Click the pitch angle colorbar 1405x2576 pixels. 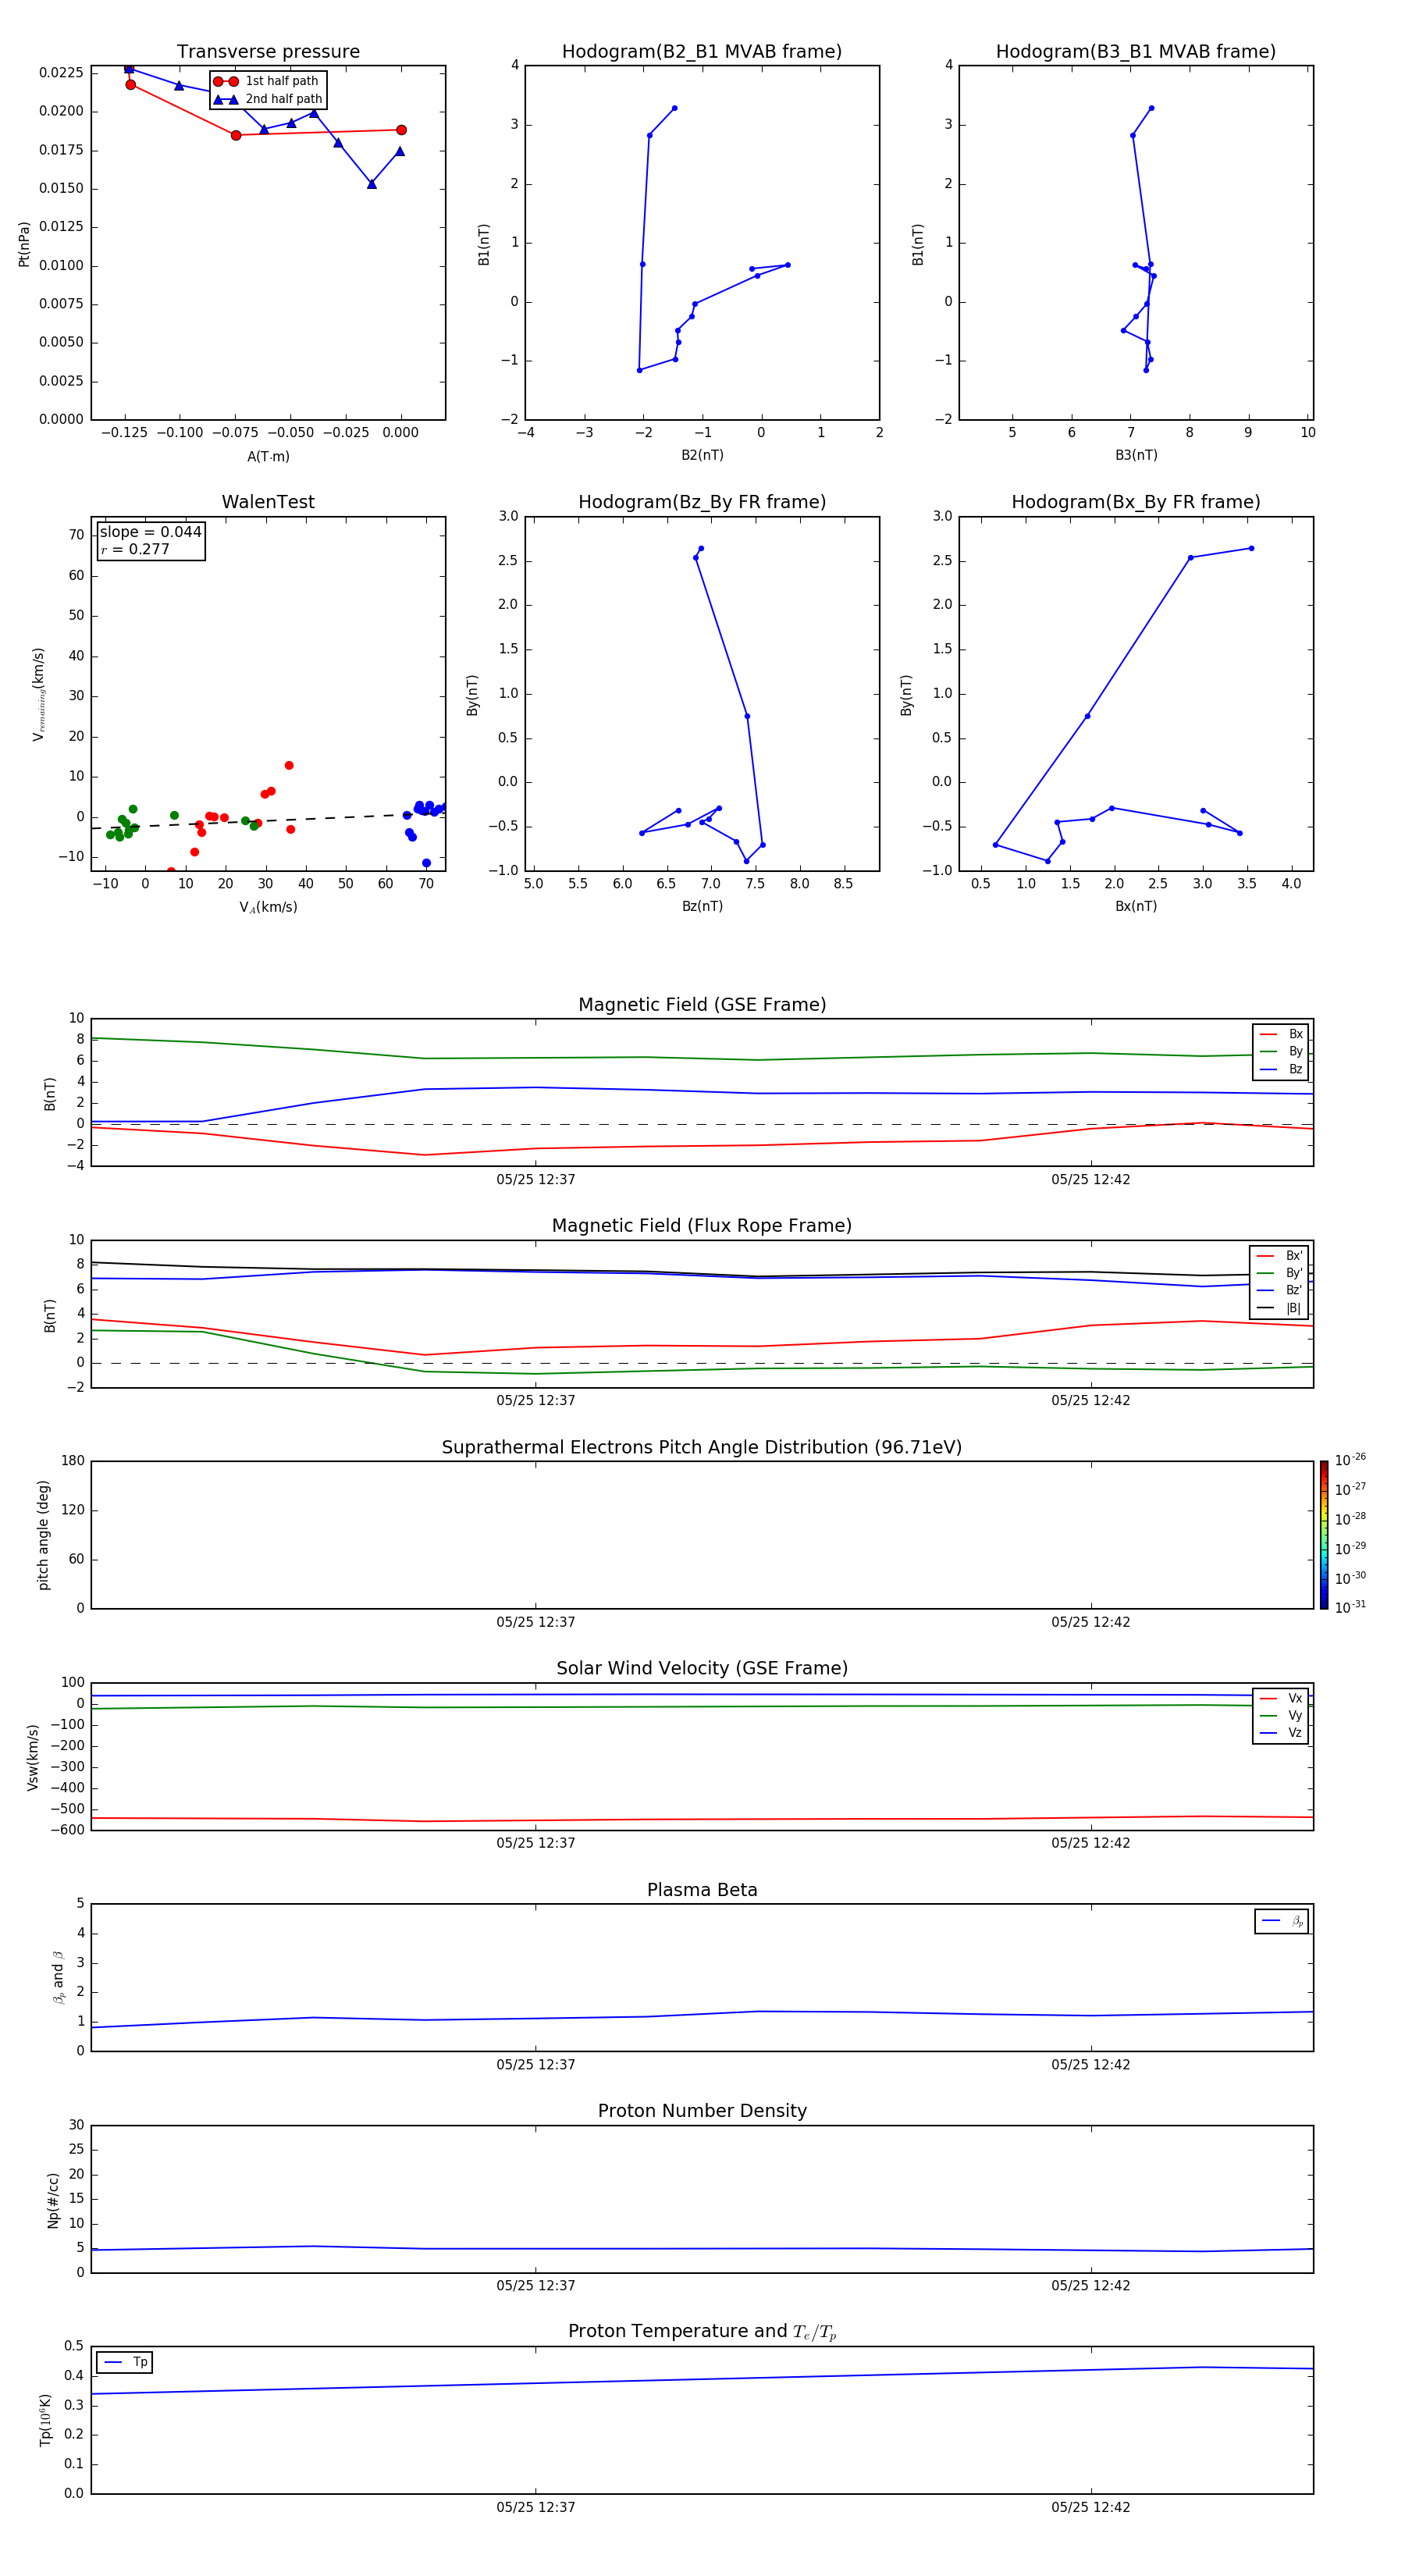pyautogui.click(x=1324, y=1535)
